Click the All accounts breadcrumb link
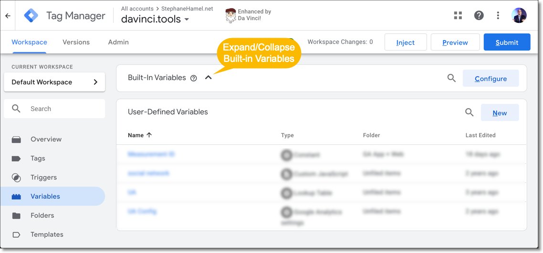 point(137,9)
